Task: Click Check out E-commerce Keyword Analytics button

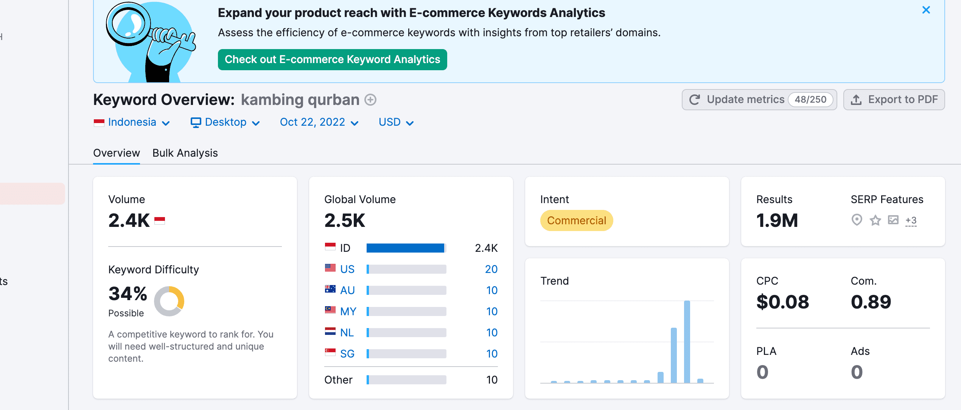Action: coord(332,60)
